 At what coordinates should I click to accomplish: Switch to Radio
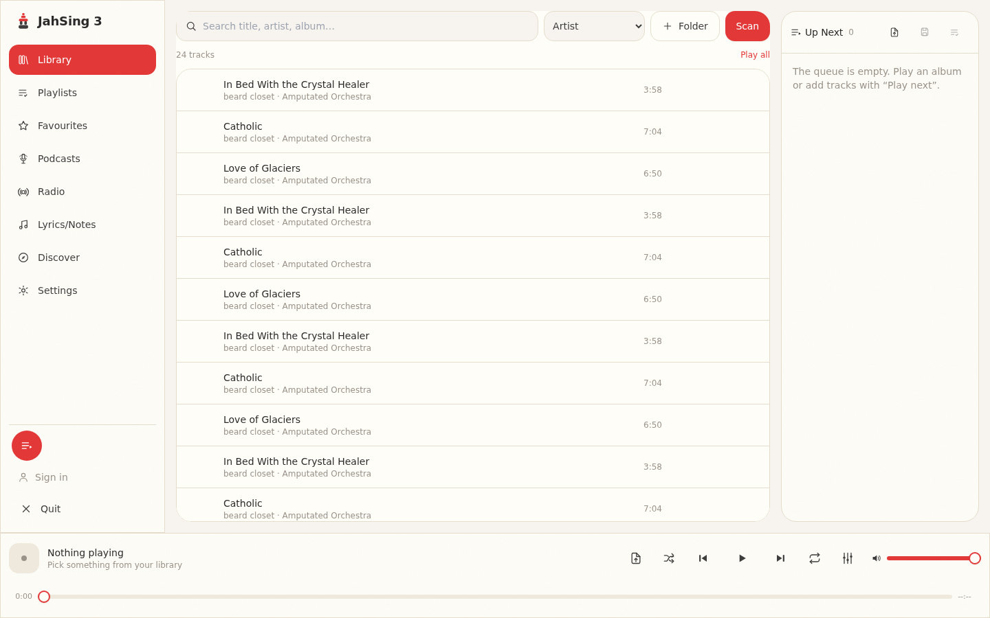82,192
